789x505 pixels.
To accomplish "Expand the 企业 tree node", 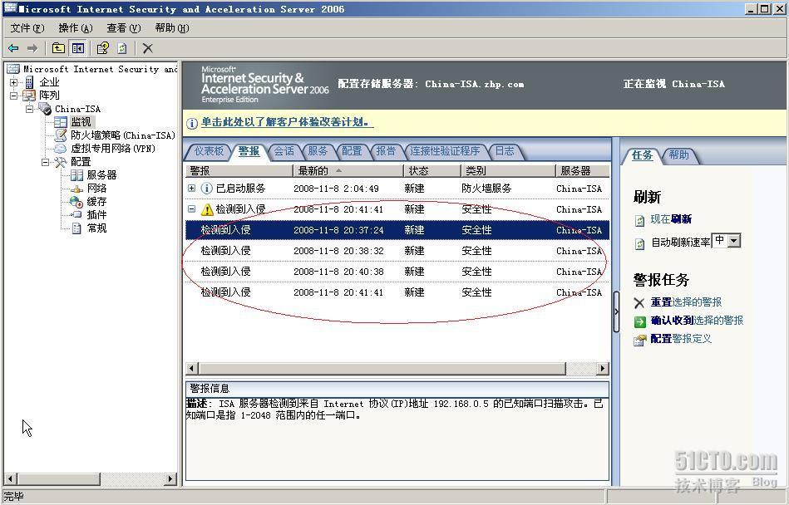I will (x=13, y=82).
